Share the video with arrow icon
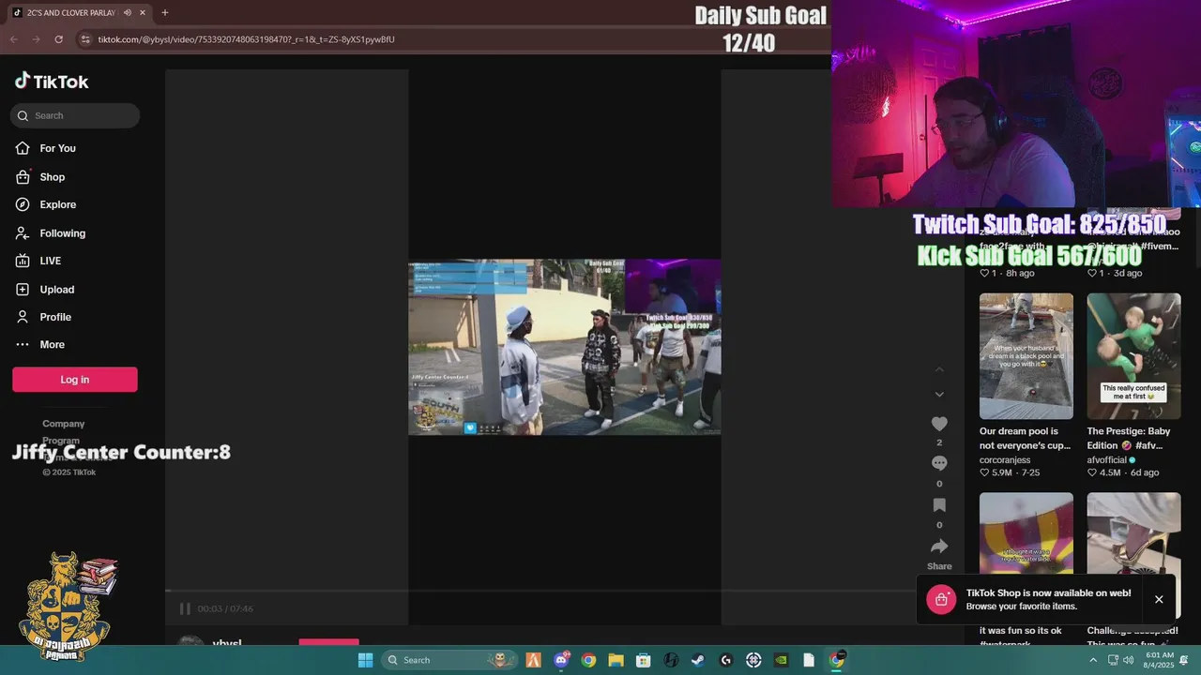Viewport: 1201px width, 675px height. click(939, 547)
